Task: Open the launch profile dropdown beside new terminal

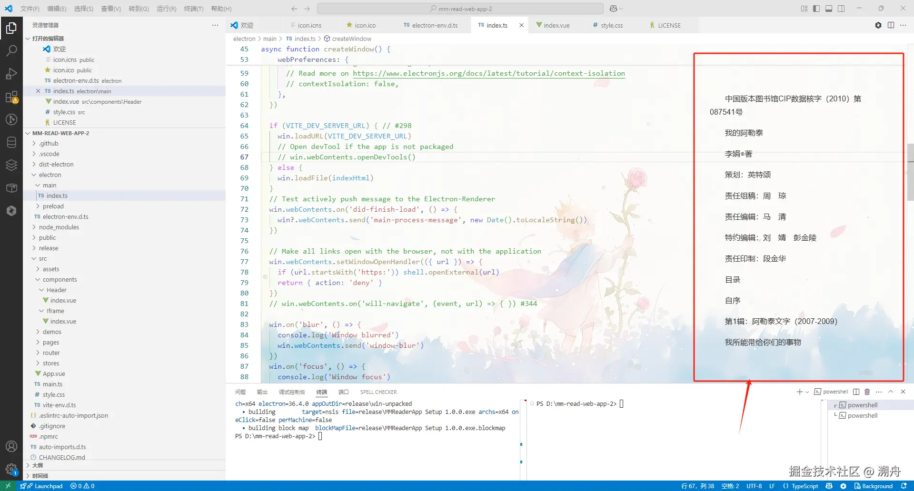Action: pyautogui.click(x=807, y=392)
